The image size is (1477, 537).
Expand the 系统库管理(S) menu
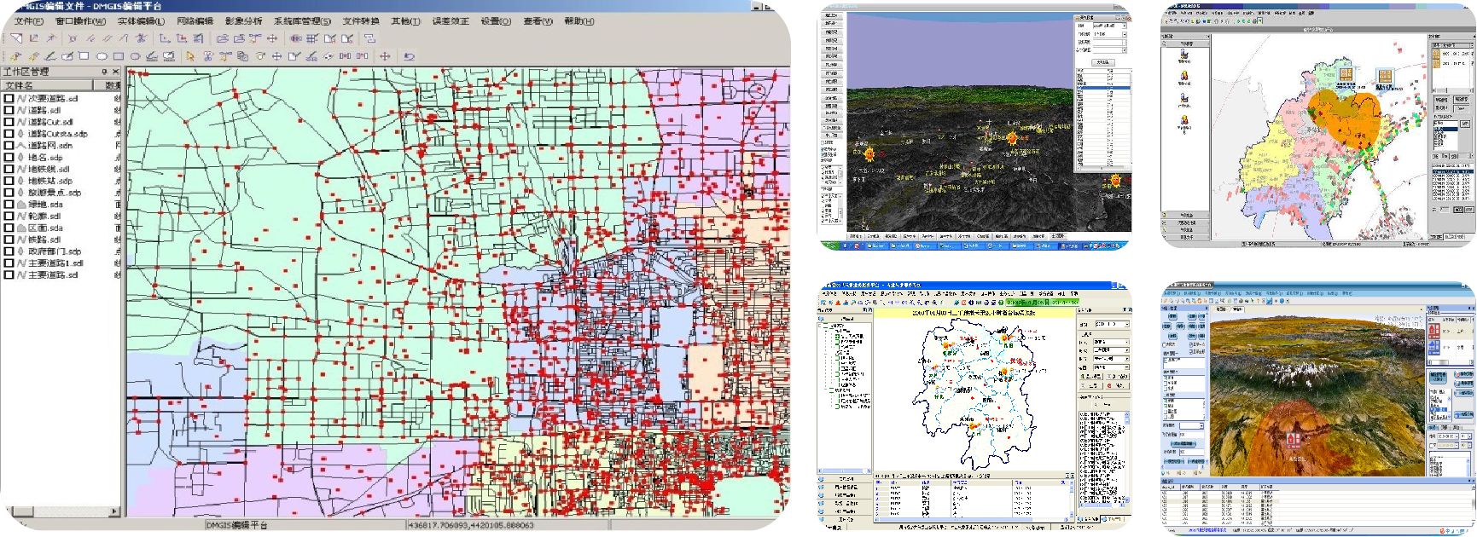point(302,21)
